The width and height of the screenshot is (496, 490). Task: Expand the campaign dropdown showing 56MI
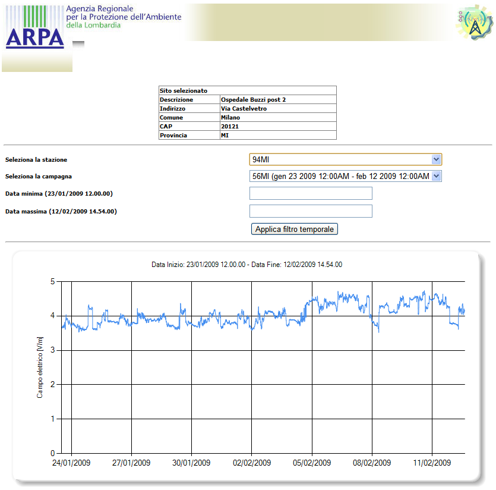tap(345, 176)
